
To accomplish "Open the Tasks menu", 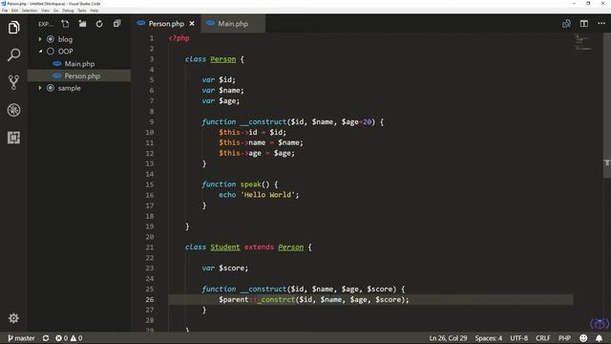I will coord(82,11).
